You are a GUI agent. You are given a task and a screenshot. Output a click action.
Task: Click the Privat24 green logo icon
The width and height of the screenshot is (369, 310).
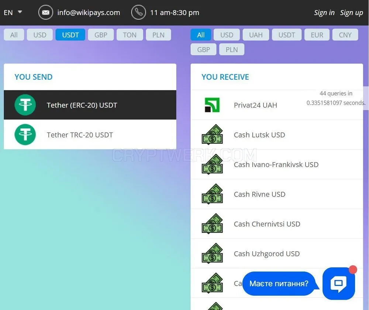pyautogui.click(x=212, y=105)
